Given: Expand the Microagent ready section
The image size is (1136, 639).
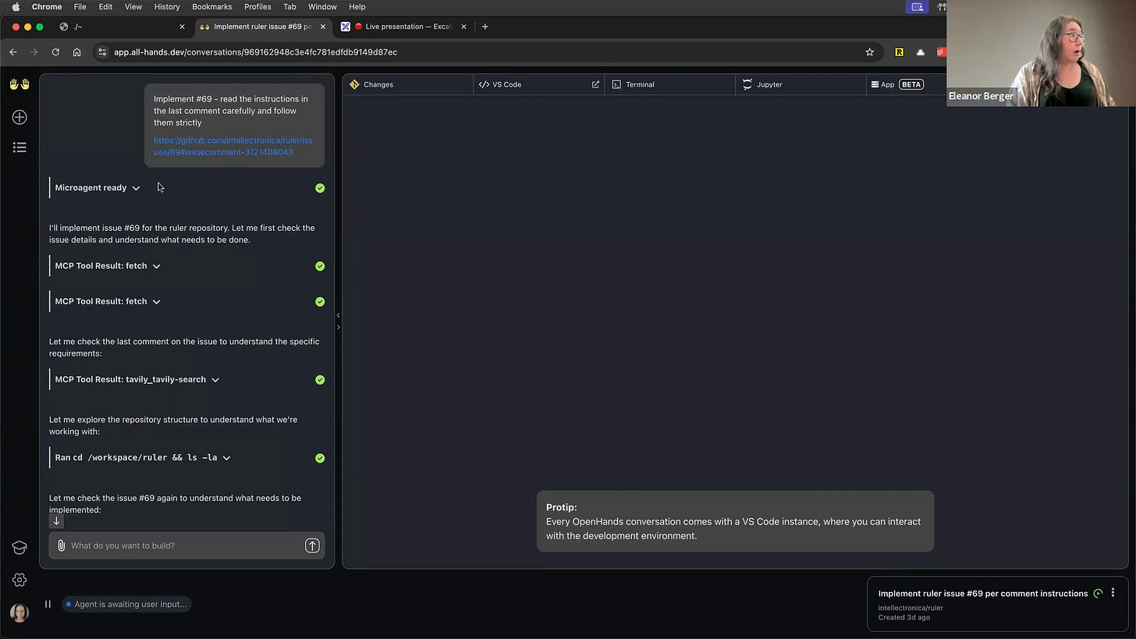Looking at the screenshot, I should (x=136, y=187).
